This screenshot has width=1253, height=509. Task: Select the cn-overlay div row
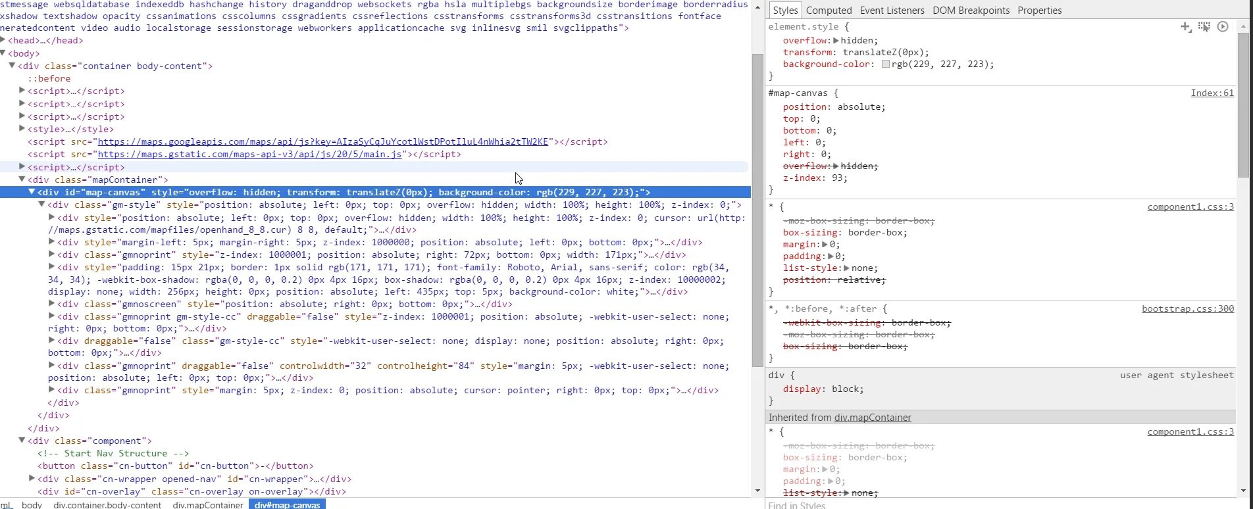click(x=192, y=491)
